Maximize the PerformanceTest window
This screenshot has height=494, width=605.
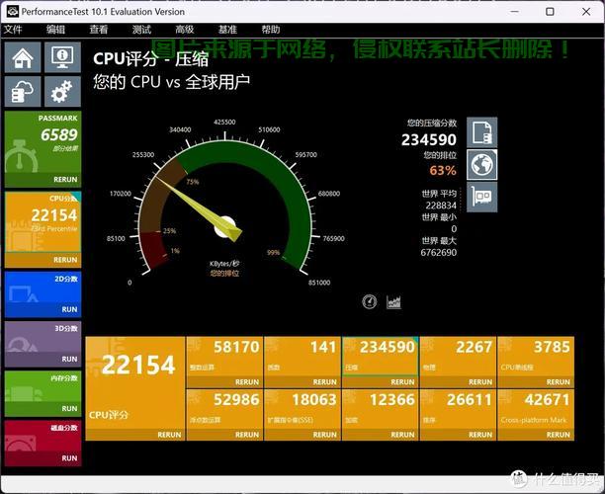coord(550,12)
